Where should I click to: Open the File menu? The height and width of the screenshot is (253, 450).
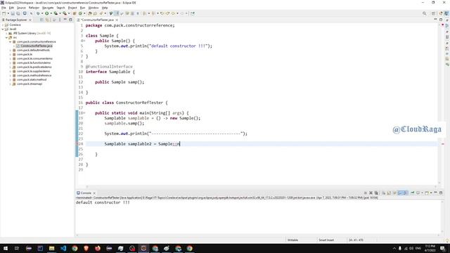coord(4,8)
